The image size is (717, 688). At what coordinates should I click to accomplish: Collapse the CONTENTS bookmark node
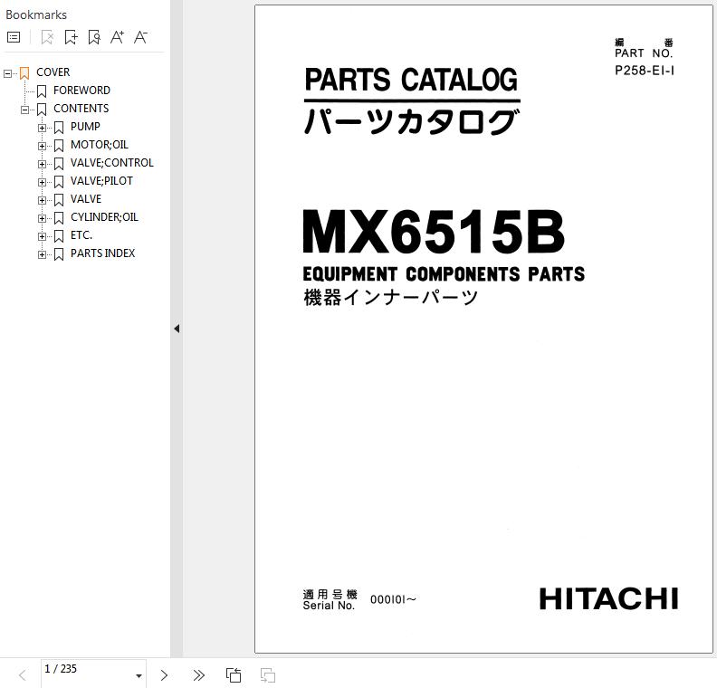pyautogui.click(x=24, y=110)
